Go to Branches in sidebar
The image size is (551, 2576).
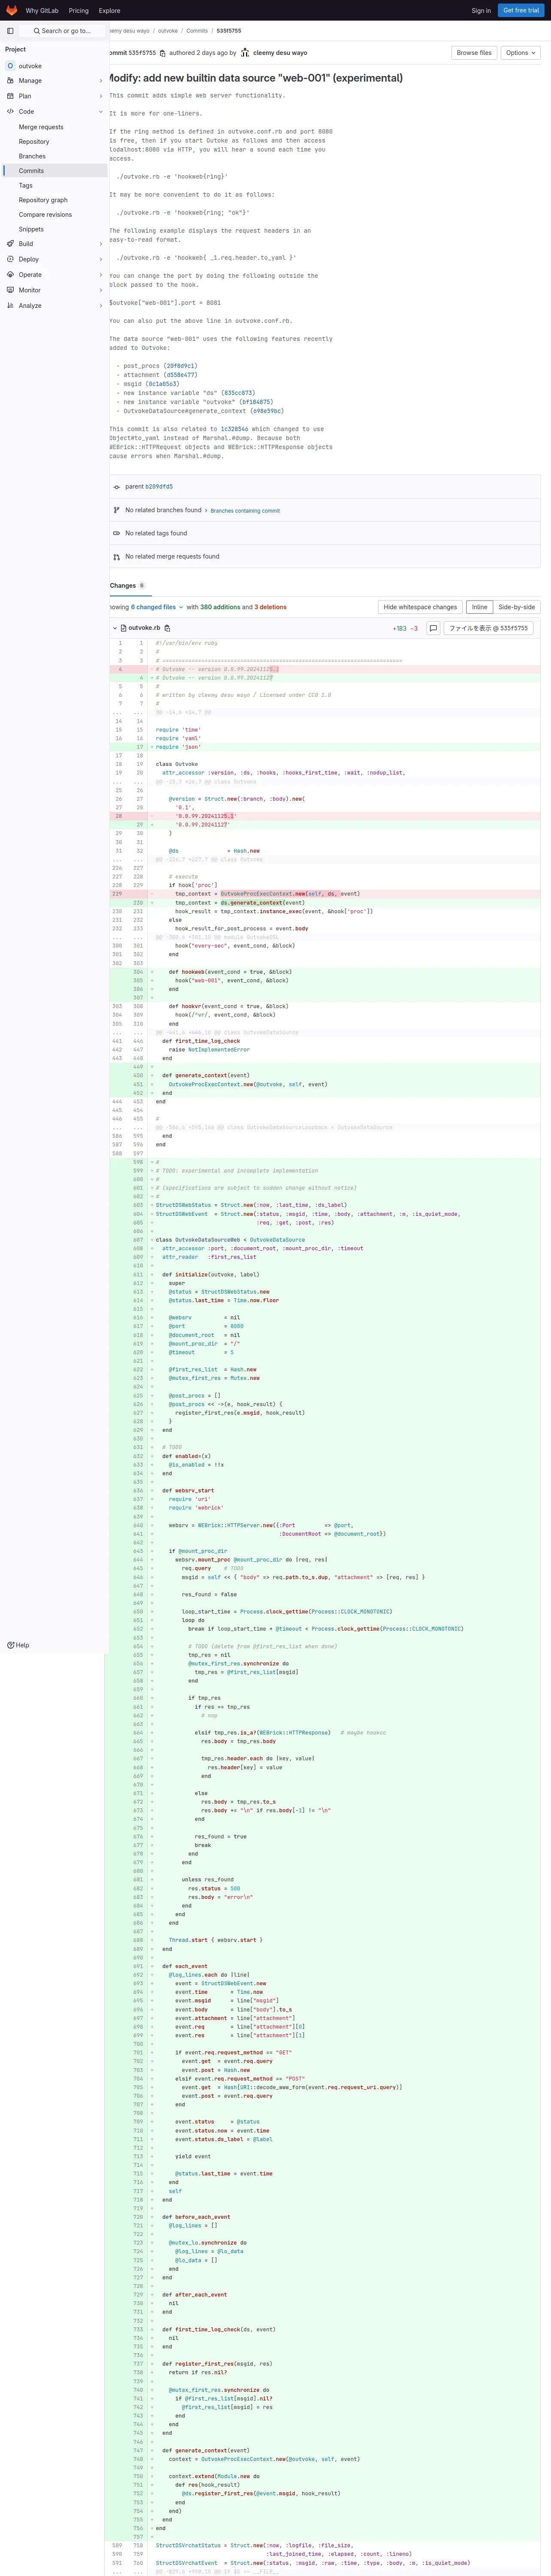[55, 156]
